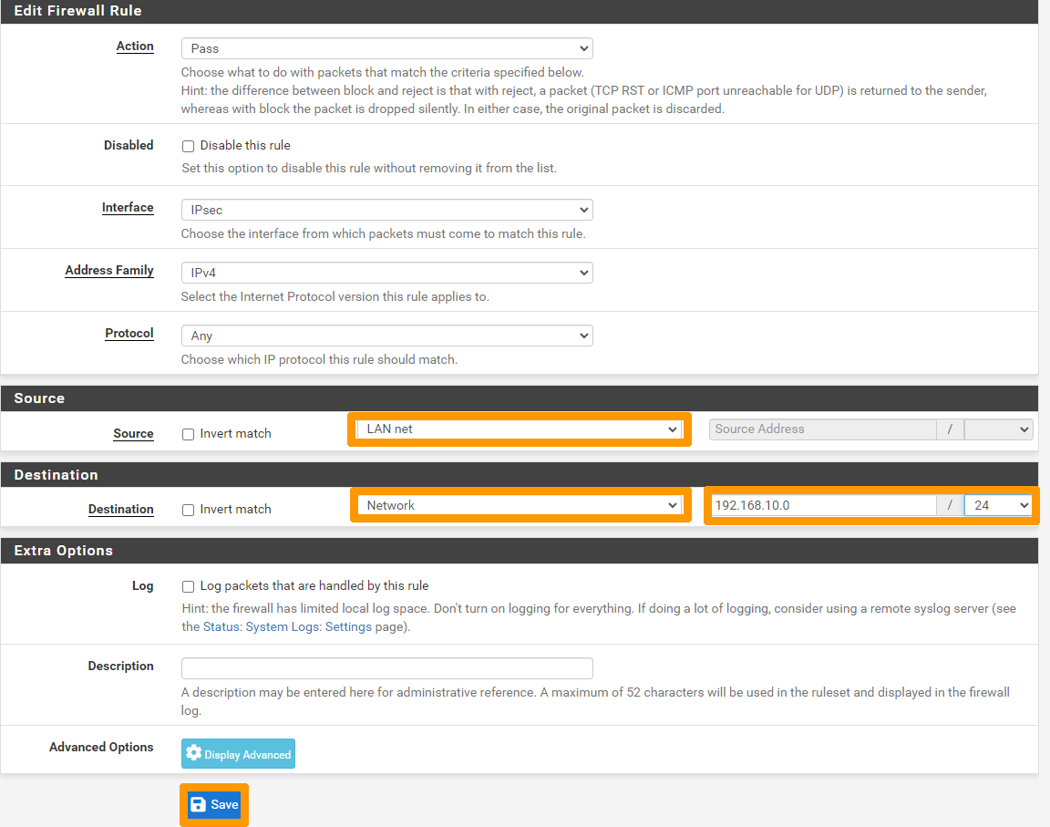This screenshot has height=827, width=1050.
Task: Click the Save button
Action: pos(214,805)
